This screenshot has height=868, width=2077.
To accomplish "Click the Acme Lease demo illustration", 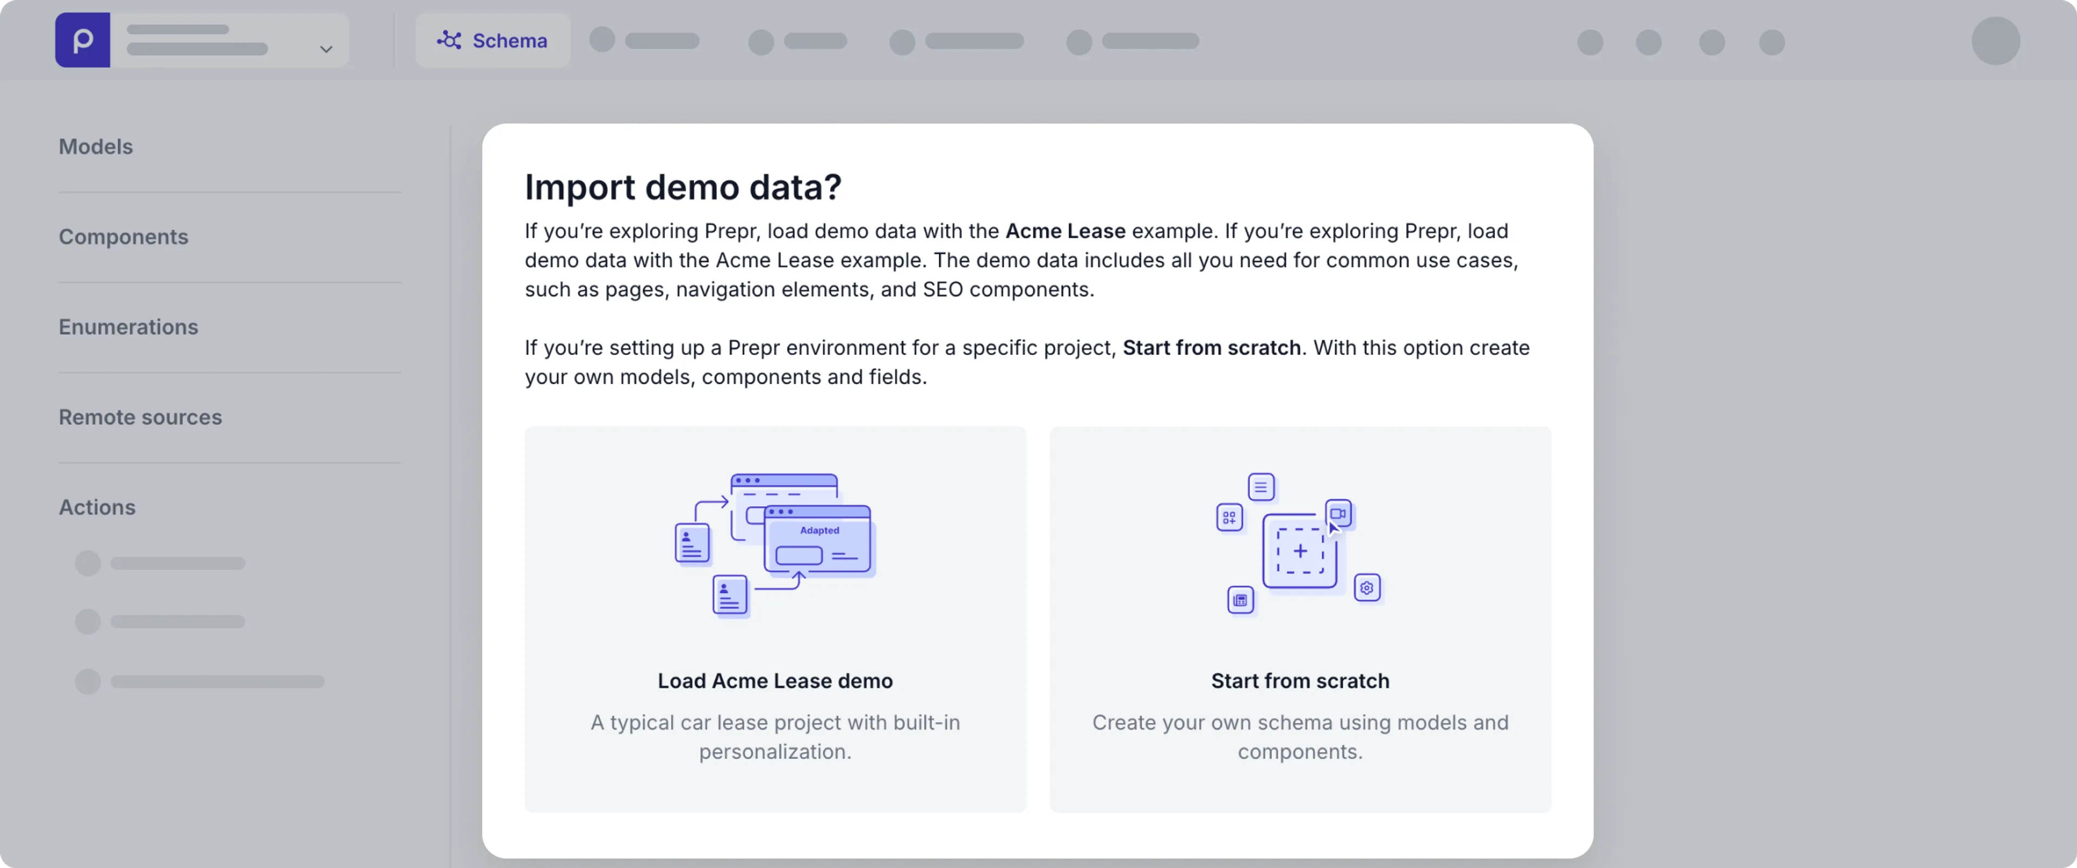I will 775,545.
